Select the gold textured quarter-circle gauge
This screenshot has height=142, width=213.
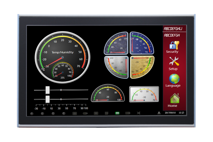(141, 67)
